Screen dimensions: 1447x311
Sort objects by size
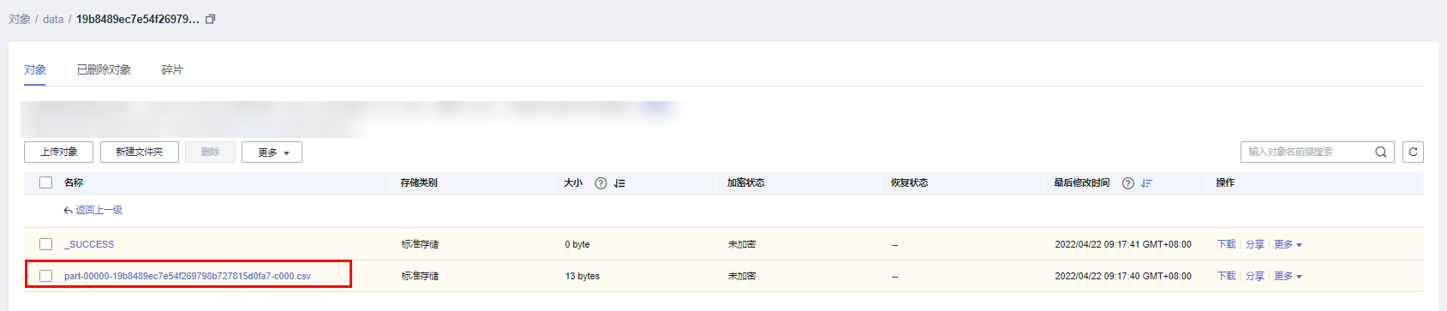[619, 183]
